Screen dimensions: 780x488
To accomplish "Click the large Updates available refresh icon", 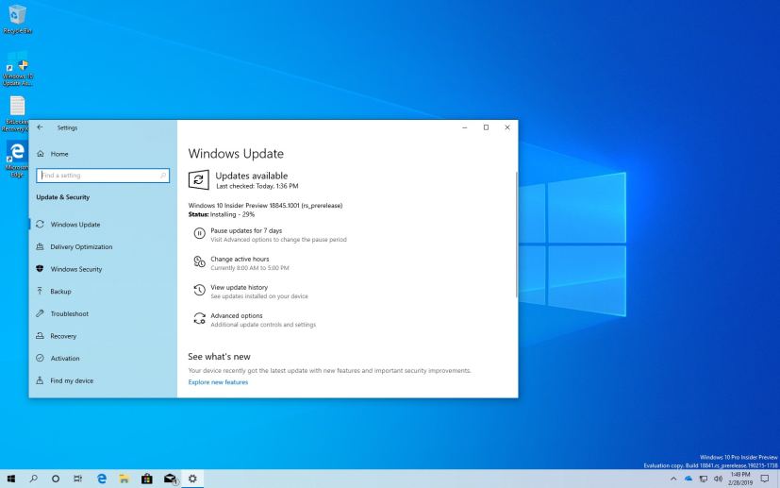I will coord(198,179).
